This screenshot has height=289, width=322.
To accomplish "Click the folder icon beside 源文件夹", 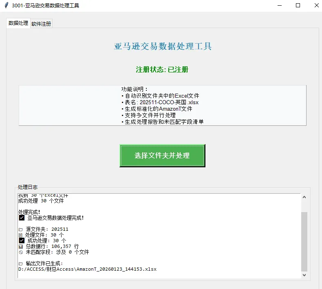I will [21, 230].
